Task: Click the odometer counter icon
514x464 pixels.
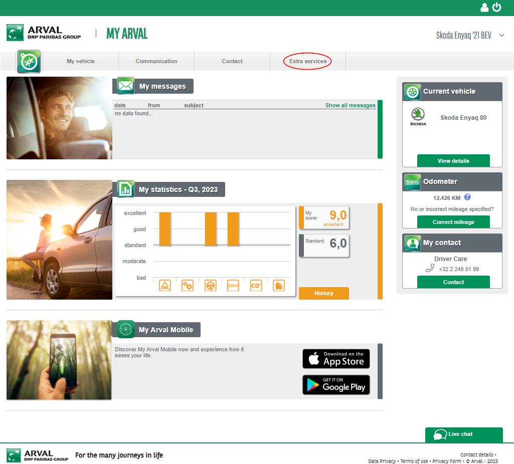Action: click(x=412, y=181)
